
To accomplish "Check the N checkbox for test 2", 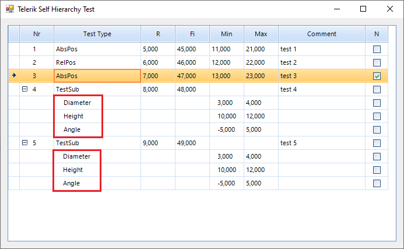I will pos(377,62).
